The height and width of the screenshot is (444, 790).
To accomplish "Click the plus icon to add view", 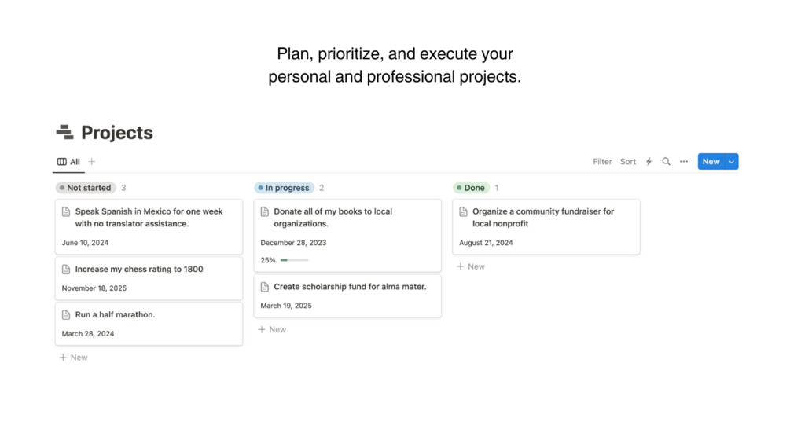I will tap(92, 162).
